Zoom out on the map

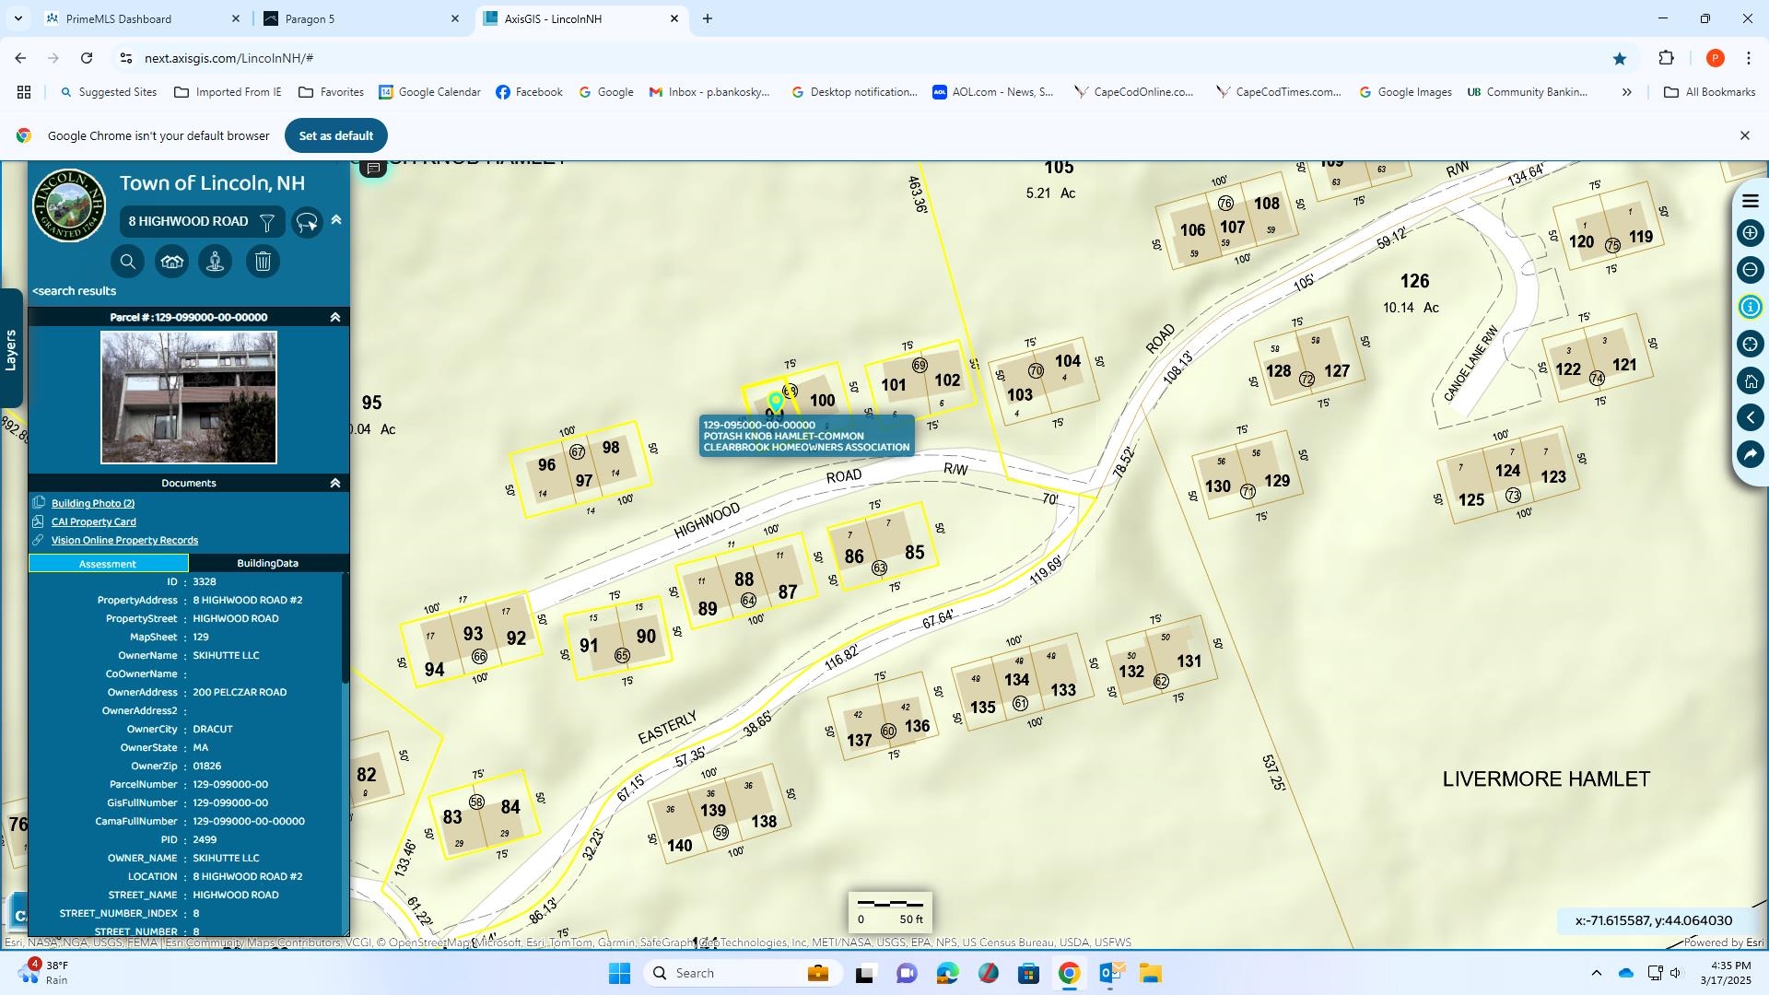(1751, 270)
